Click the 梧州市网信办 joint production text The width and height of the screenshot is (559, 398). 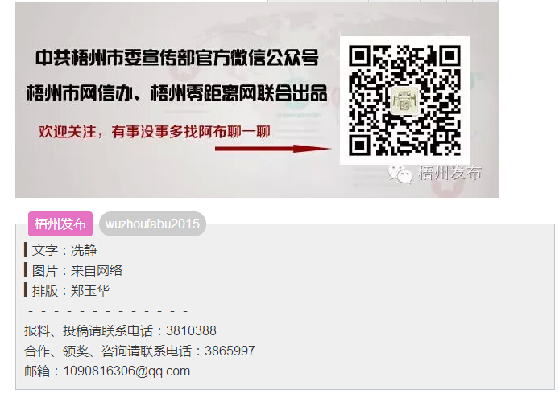coord(80,93)
